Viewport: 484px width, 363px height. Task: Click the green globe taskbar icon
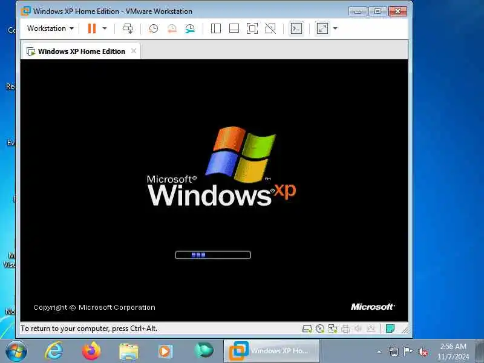point(204,351)
